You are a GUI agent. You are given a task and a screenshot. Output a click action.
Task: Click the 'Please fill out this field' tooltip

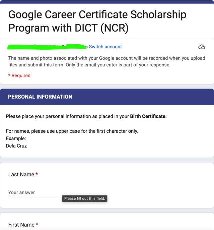click(85, 198)
